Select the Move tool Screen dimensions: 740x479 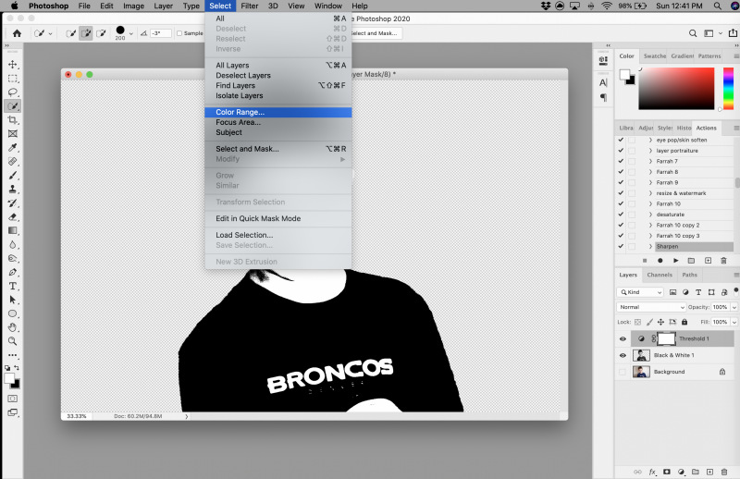coord(13,65)
